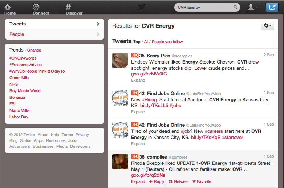The height and width of the screenshot is (188, 284).
Task: Open trend #WhyDoPeopleThinkItsOkayTo
Action: pos(37,71)
